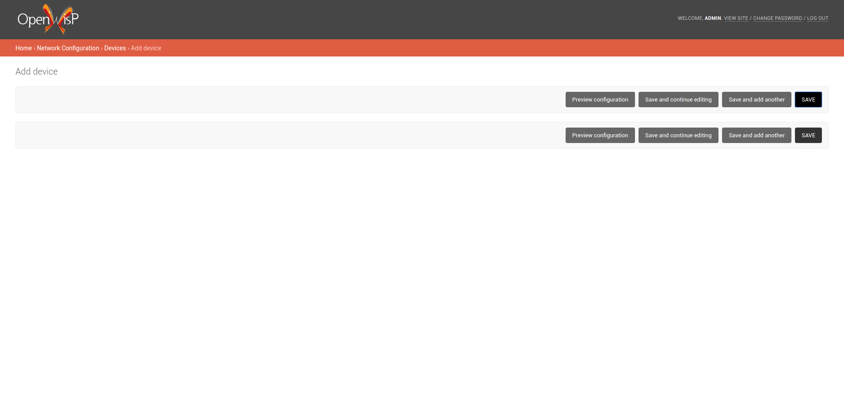Select the Add device breadcrumb entry
This screenshot has height=403, width=844.
[146, 48]
